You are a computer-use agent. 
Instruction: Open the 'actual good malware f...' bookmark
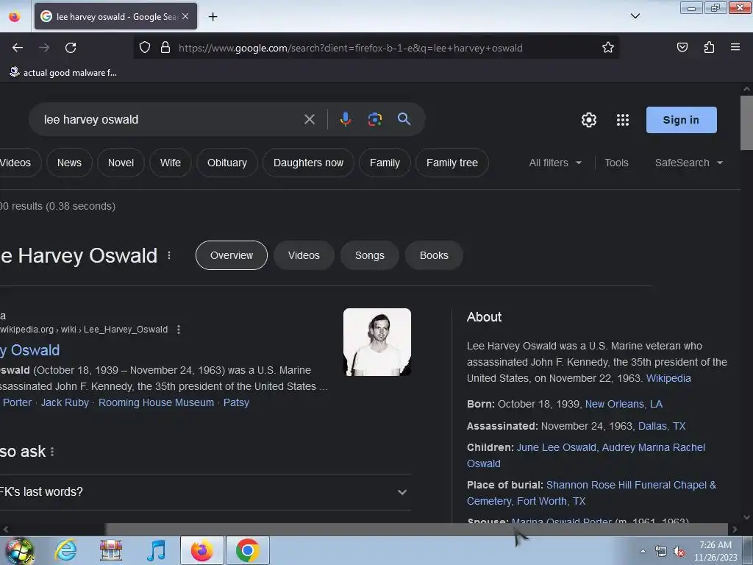click(63, 73)
